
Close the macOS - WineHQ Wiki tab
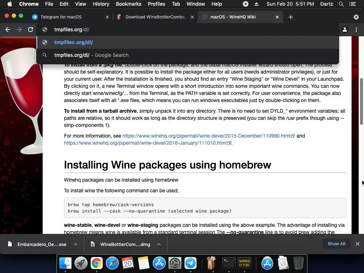pos(277,17)
